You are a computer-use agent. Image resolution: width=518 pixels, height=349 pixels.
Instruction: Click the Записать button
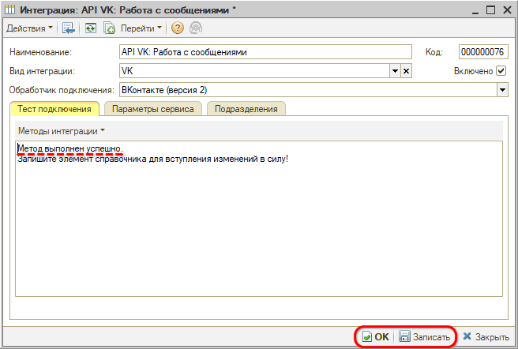click(x=426, y=337)
